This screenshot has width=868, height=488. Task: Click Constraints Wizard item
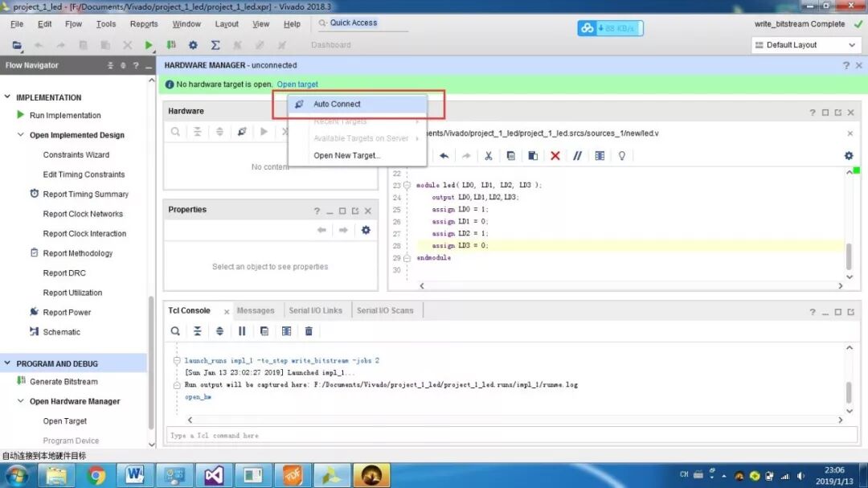(76, 154)
